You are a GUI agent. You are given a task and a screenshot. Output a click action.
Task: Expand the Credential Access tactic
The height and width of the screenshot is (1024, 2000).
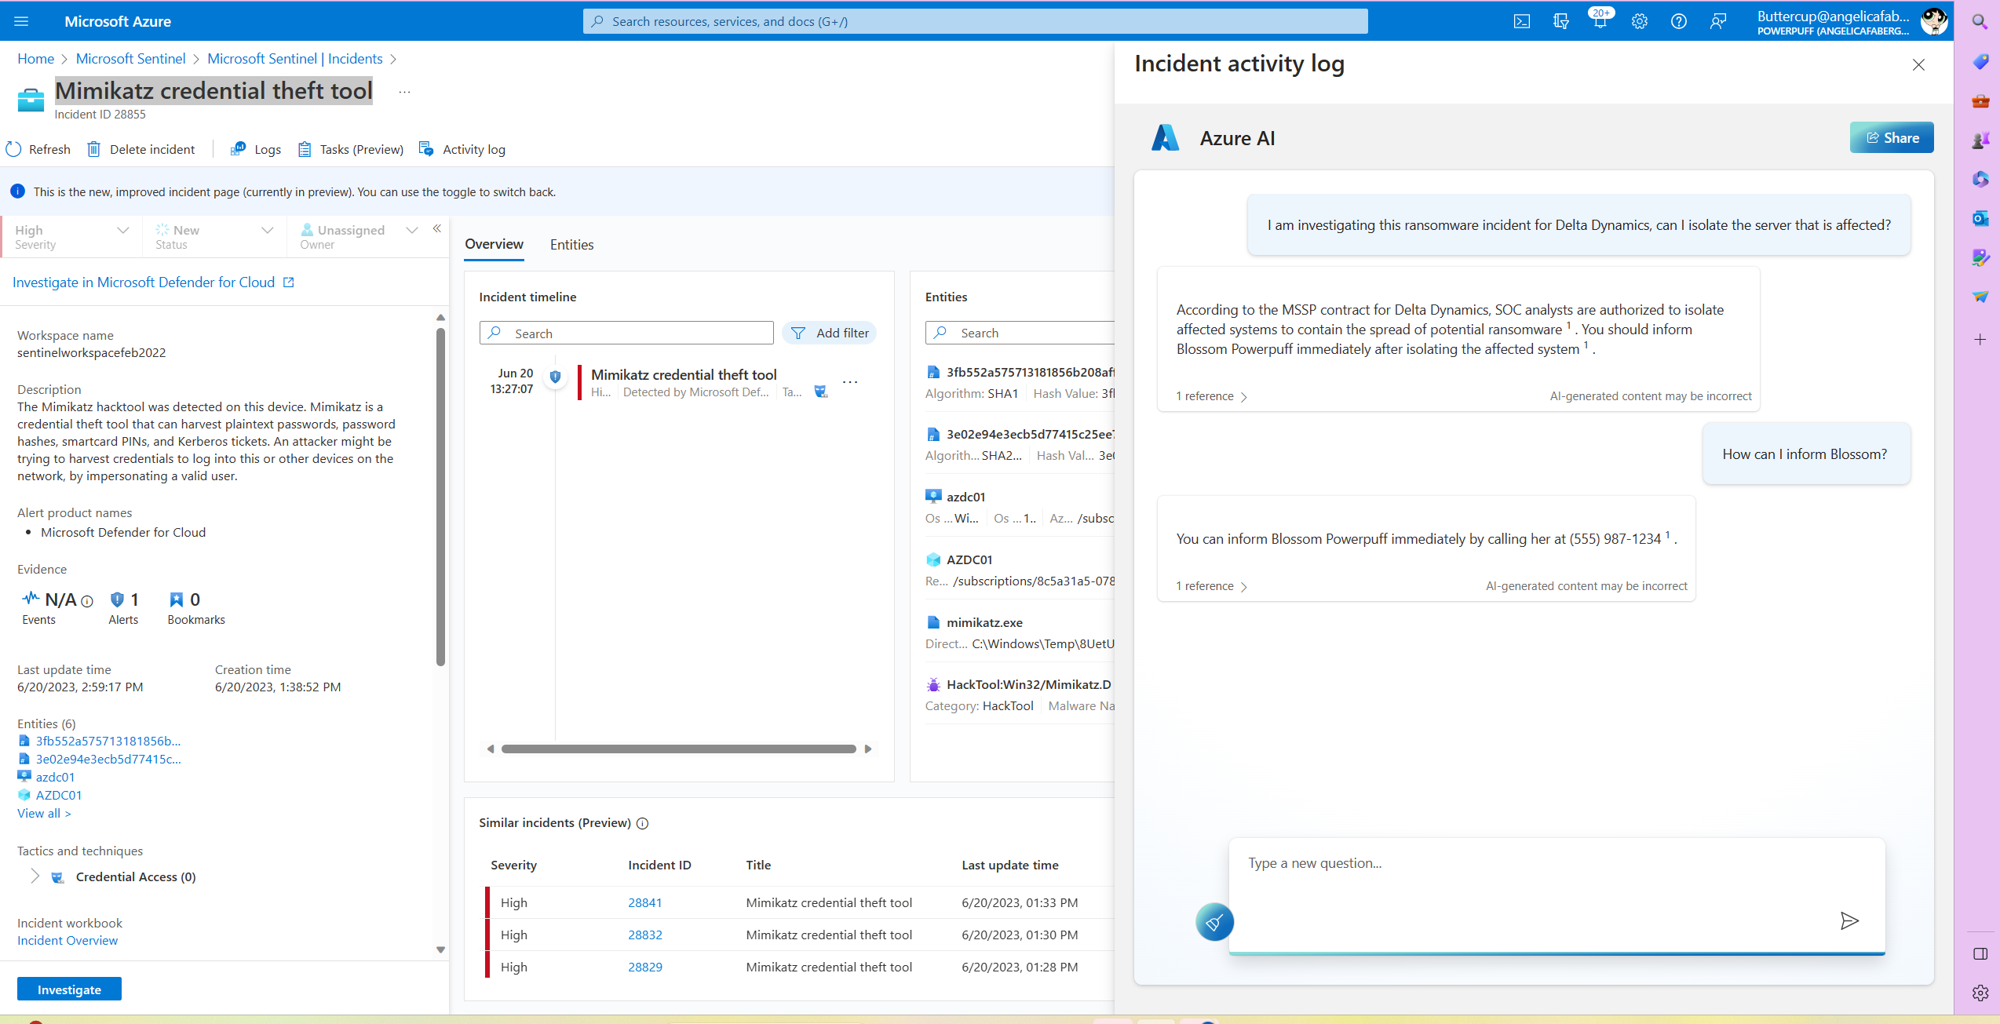(x=35, y=876)
